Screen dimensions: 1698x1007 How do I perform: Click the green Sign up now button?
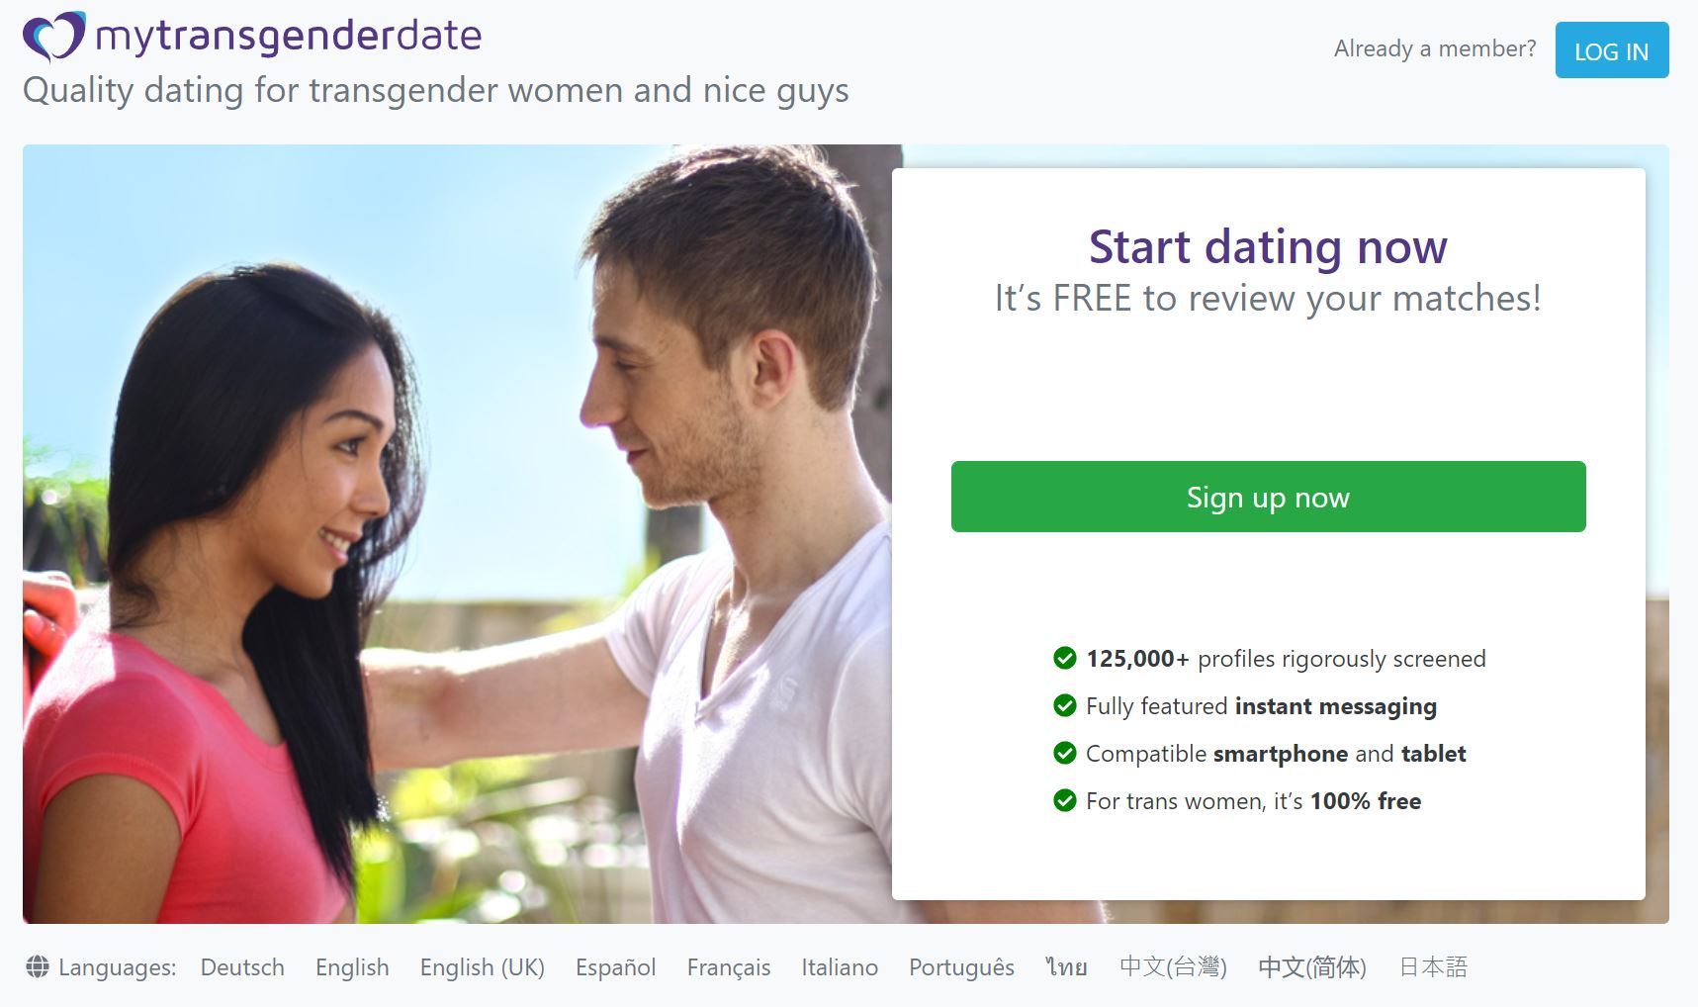coord(1268,497)
